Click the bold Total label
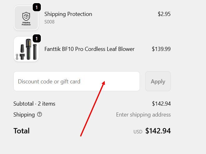 (x=22, y=131)
